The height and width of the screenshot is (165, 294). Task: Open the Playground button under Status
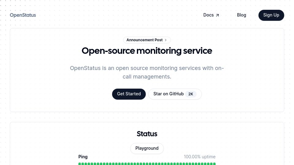click(x=147, y=148)
